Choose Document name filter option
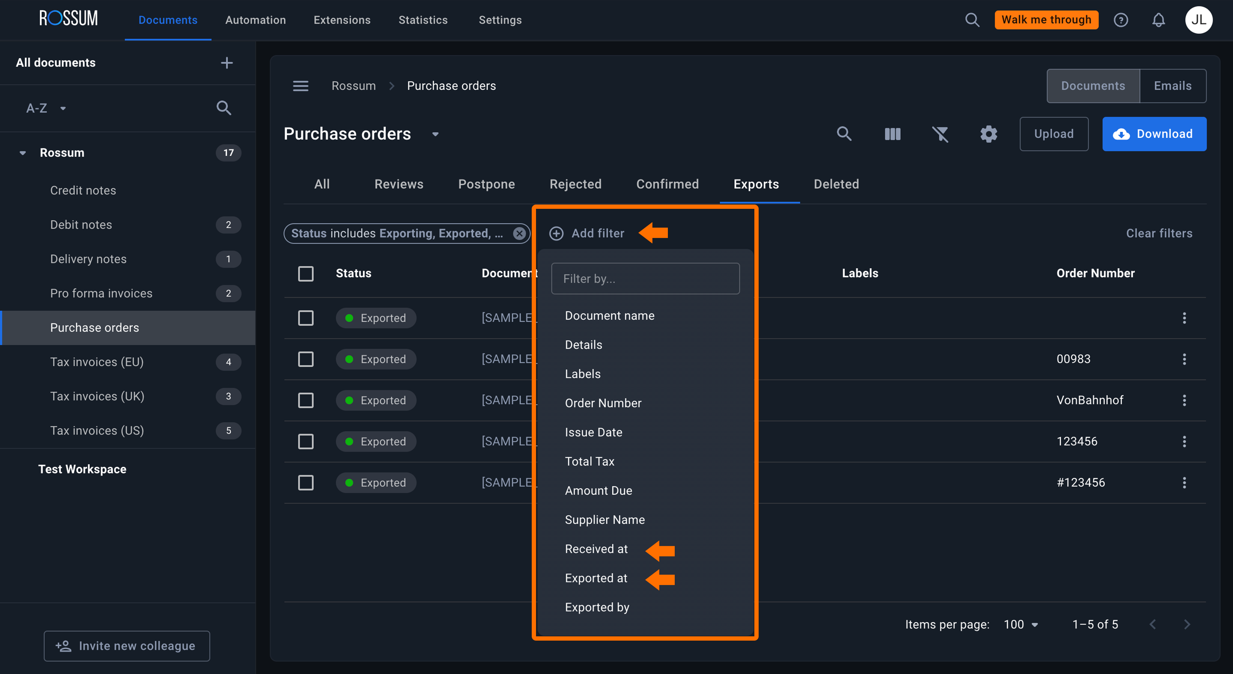The image size is (1233, 674). point(609,316)
